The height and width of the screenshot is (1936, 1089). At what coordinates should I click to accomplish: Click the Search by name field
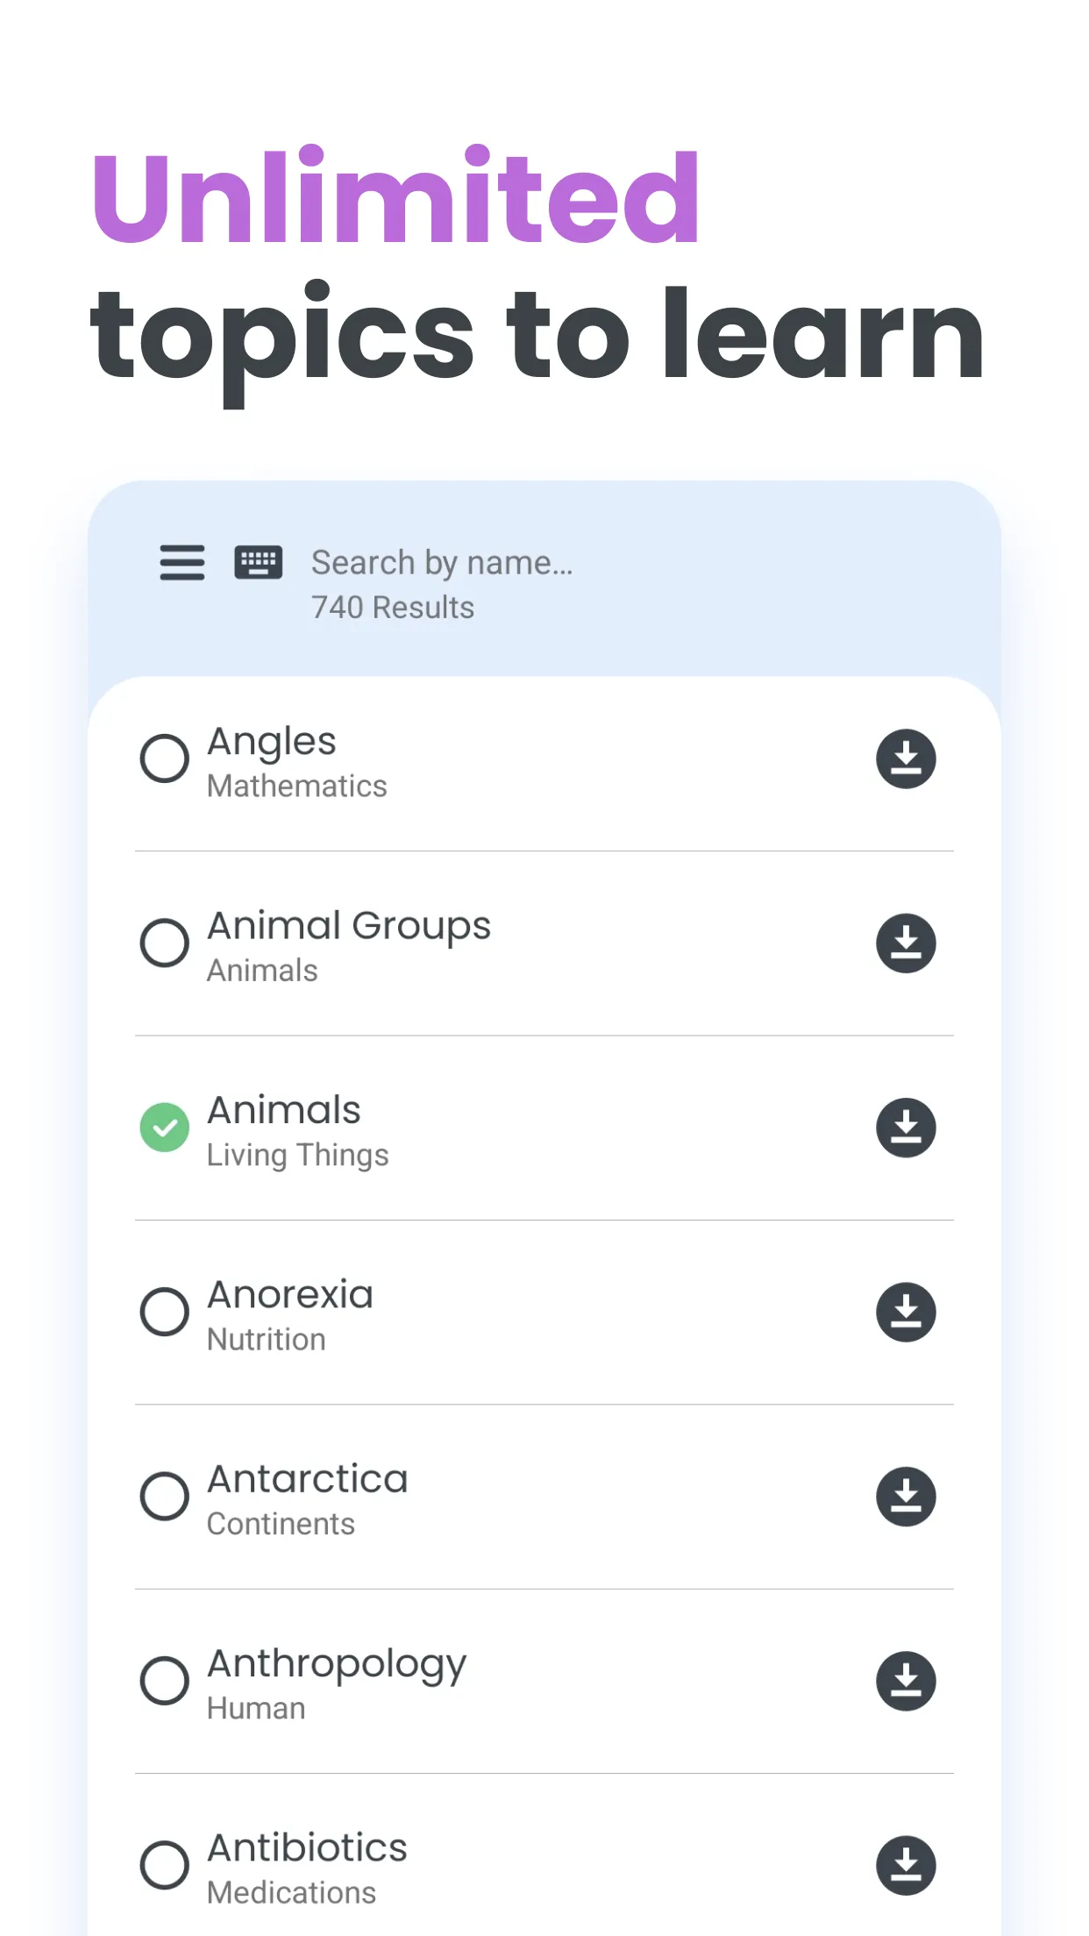[x=442, y=563]
